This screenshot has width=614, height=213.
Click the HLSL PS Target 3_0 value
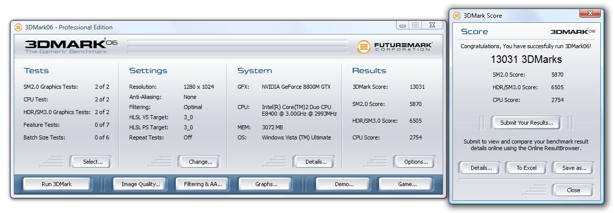click(188, 127)
